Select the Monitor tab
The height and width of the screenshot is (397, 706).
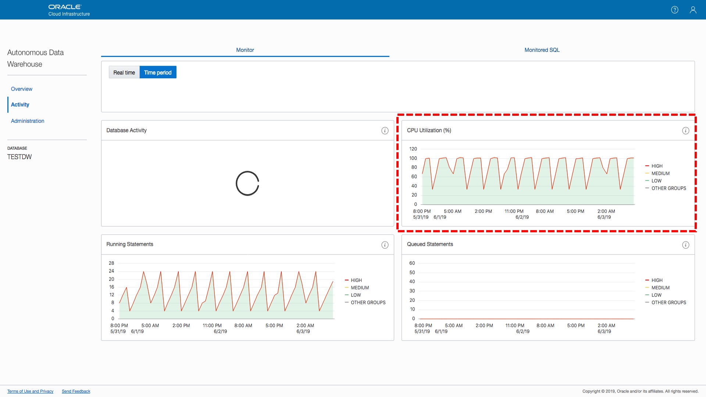[245, 50]
